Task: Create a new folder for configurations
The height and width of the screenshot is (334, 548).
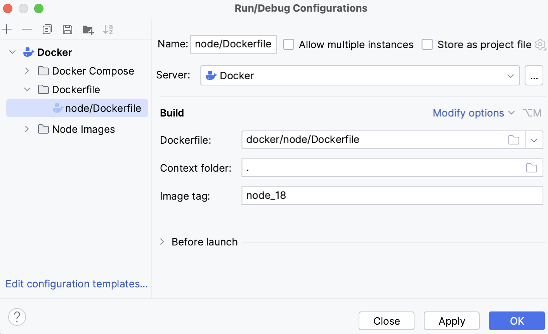Action: pos(88,29)
